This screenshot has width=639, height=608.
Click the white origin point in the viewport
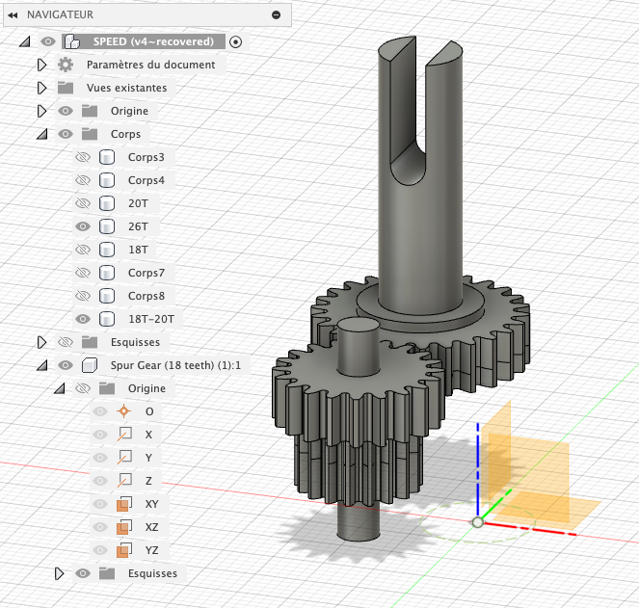pyautogui.click(x=476, y=522)
